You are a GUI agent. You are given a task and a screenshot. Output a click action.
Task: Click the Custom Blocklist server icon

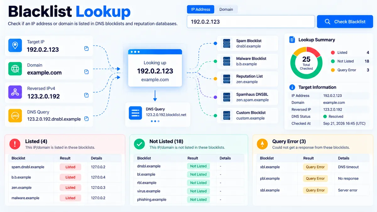point(227,115)
